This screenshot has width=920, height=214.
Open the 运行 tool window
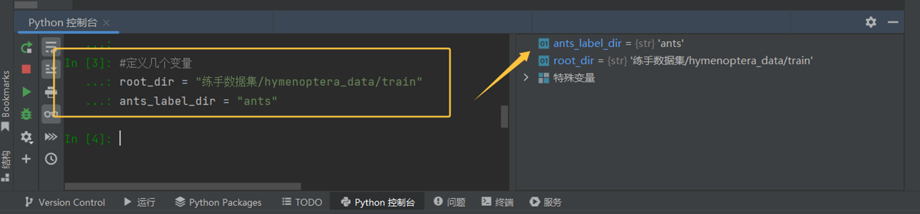pyautogui.click(x=140, y=202)
